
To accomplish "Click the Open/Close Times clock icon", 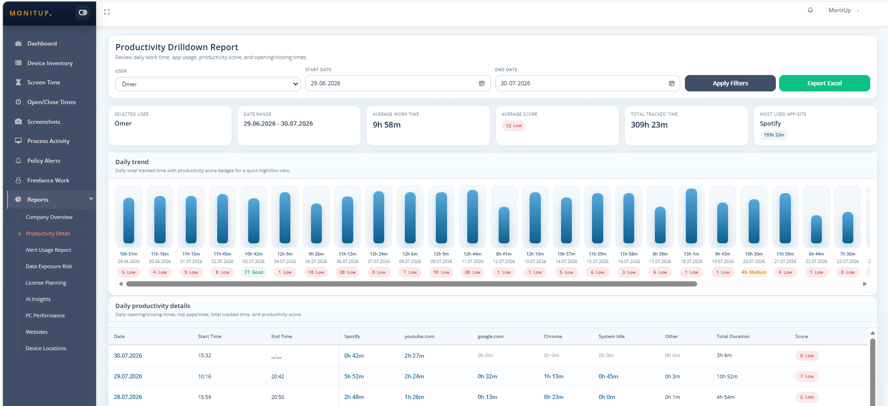I will click(x=18, y=102).
